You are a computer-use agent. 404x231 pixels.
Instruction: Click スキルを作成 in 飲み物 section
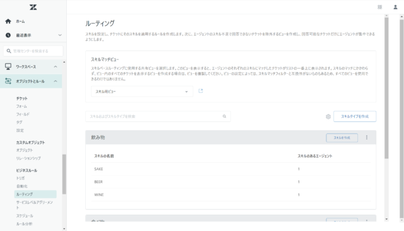(342, 138)
